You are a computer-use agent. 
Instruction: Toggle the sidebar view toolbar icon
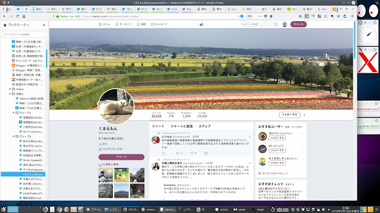point(306,16)
